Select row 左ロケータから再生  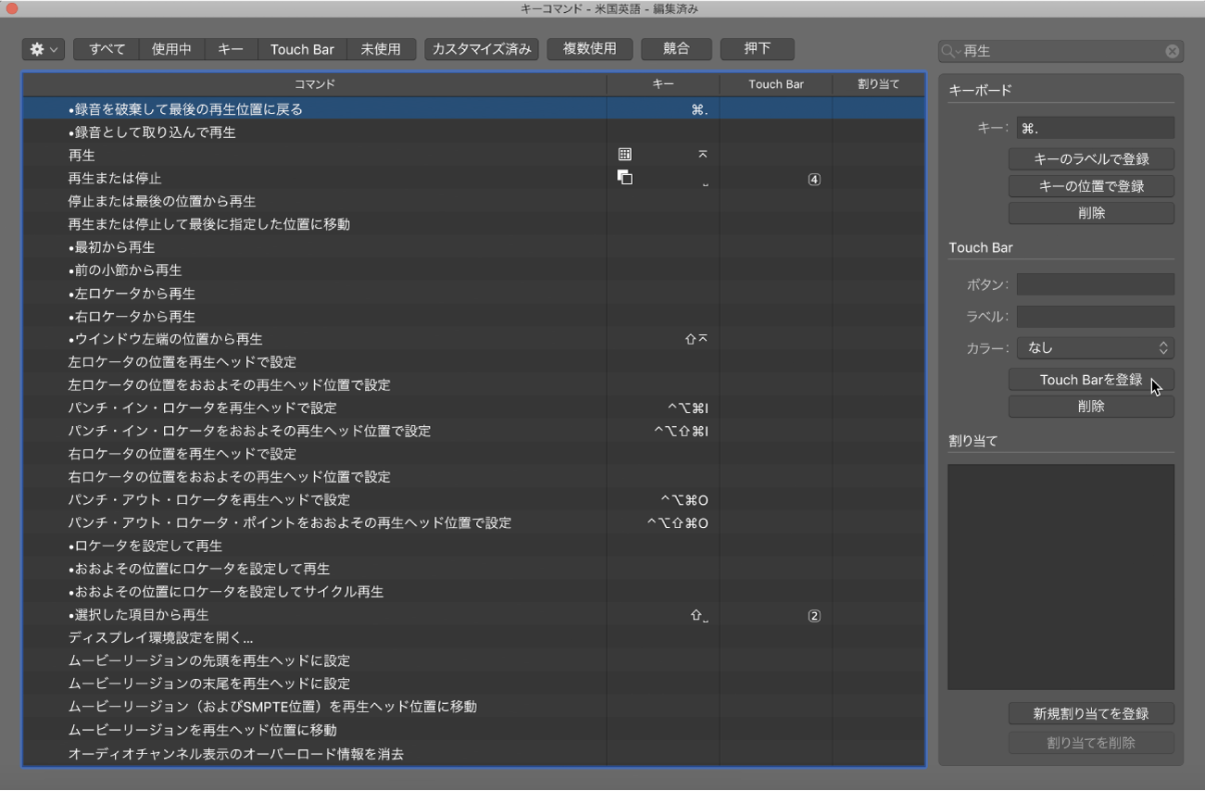coord(473,294)
